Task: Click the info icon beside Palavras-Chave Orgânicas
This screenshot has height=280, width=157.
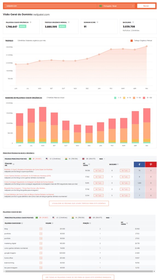Action: (x=30, y=22)
